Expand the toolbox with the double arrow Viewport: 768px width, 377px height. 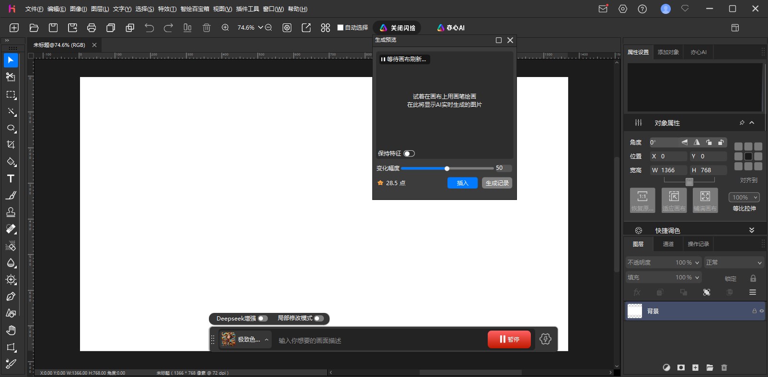click(x=7, y=41)
